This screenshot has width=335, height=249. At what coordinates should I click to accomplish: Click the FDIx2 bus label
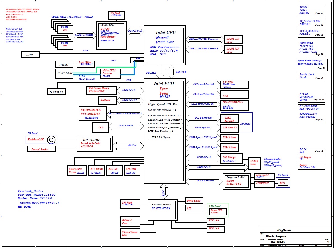pos(151,73)
